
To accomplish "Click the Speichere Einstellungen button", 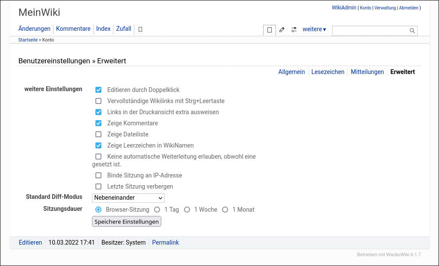I will click(x=126, y=221).
